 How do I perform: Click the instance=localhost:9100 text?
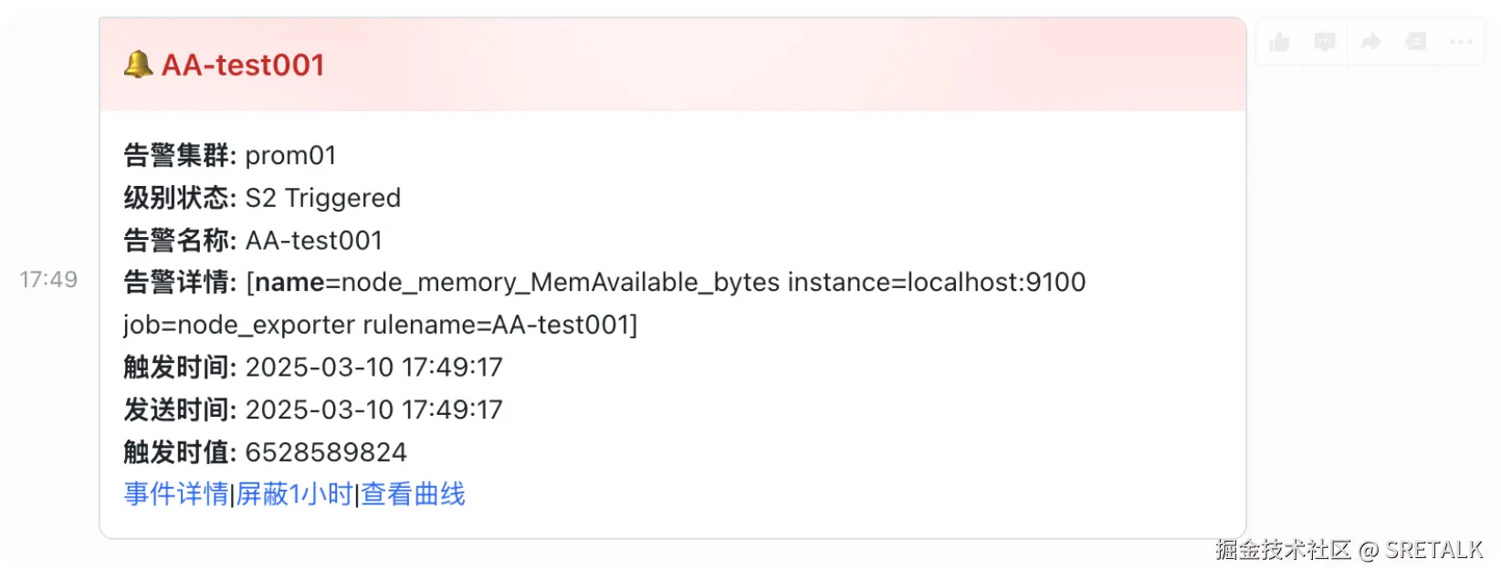coord(937,283)
